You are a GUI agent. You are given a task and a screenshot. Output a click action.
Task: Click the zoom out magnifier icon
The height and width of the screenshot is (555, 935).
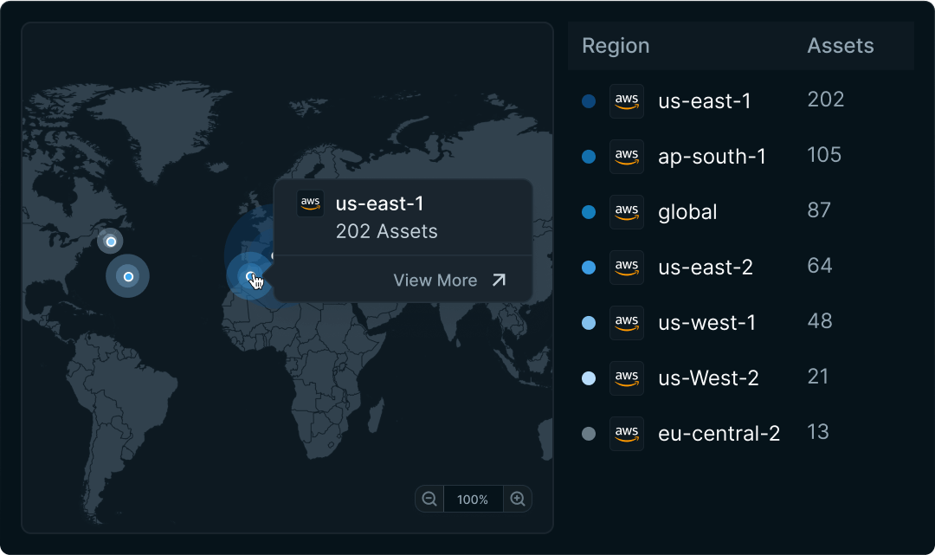point(429,499)
